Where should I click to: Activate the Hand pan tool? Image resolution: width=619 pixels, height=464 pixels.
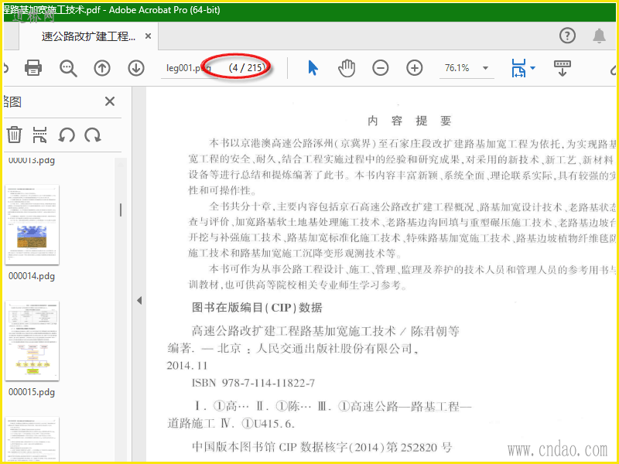347,68
